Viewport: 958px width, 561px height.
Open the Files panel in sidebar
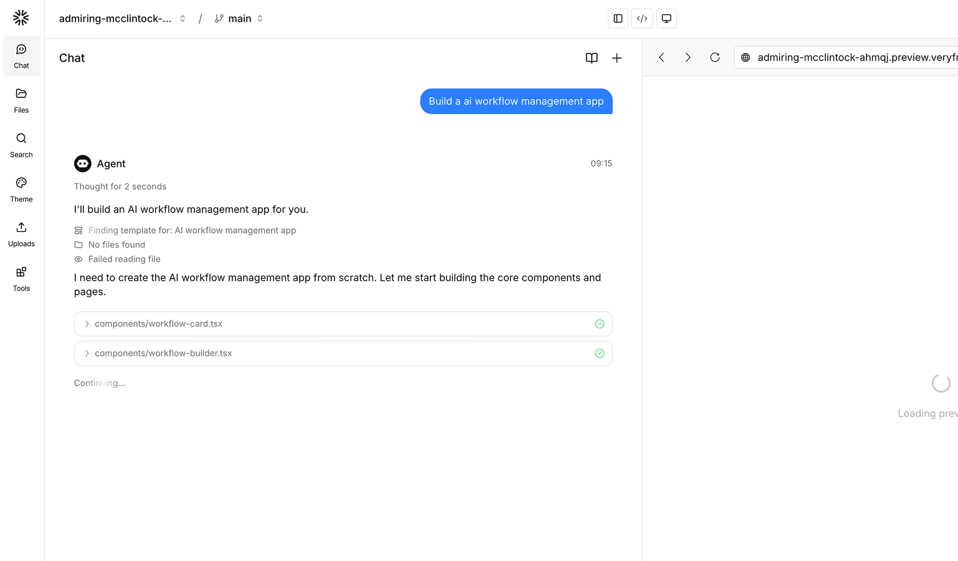click(21, 100)
